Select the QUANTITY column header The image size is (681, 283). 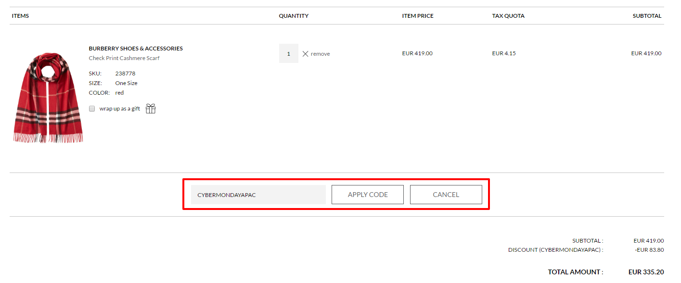294,16
